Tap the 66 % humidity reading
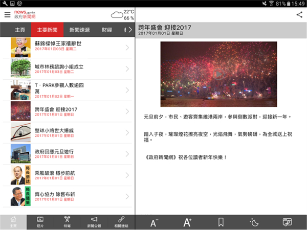This screenshot has height=230, width=307. pyautogui.click(x=129, y=18)
